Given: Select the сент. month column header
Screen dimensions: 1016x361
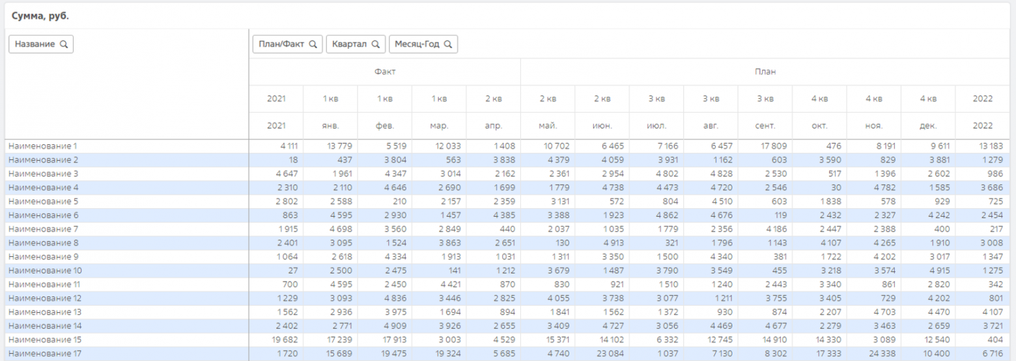Looking at the screenshot, I should (x=765, y=126).
